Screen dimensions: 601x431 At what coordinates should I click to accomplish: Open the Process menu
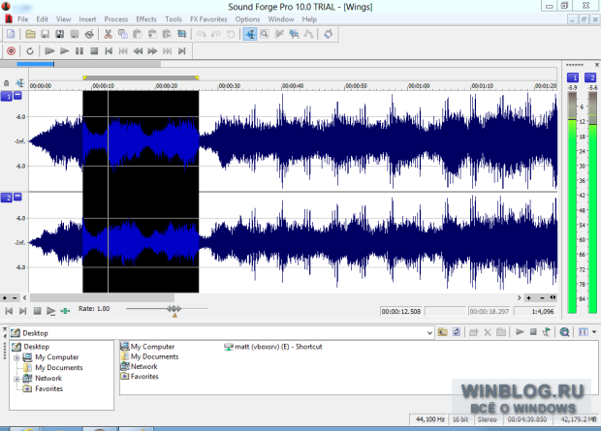click(115, 19)
